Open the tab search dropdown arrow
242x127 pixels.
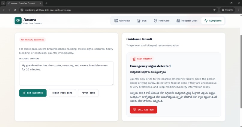[3, 3]
